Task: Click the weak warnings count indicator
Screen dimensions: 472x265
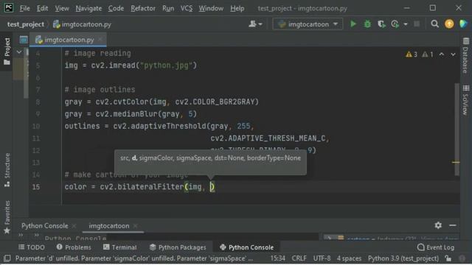Action: pos(428,54)
